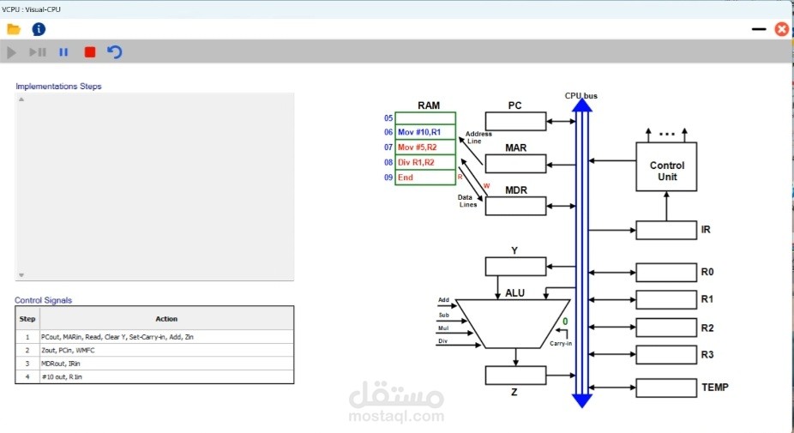Start simulation with the play button
Viewport: 794px width, 433px height.
11,52
